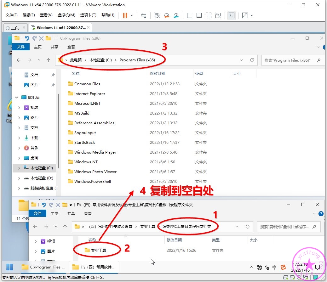This screenshot has width=327, height=282.
Task: Click the stretch guest display icon
Action: point(245,15)
